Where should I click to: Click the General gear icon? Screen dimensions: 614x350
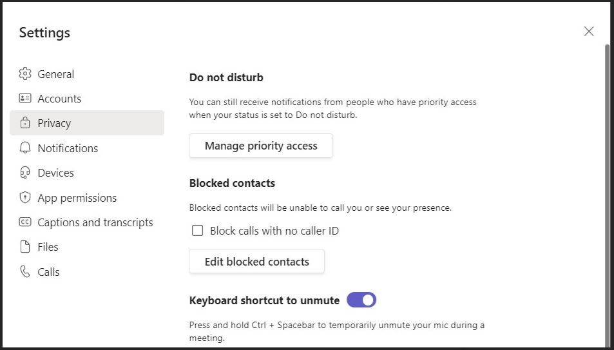pyautogui.click(x=25, y=74)
